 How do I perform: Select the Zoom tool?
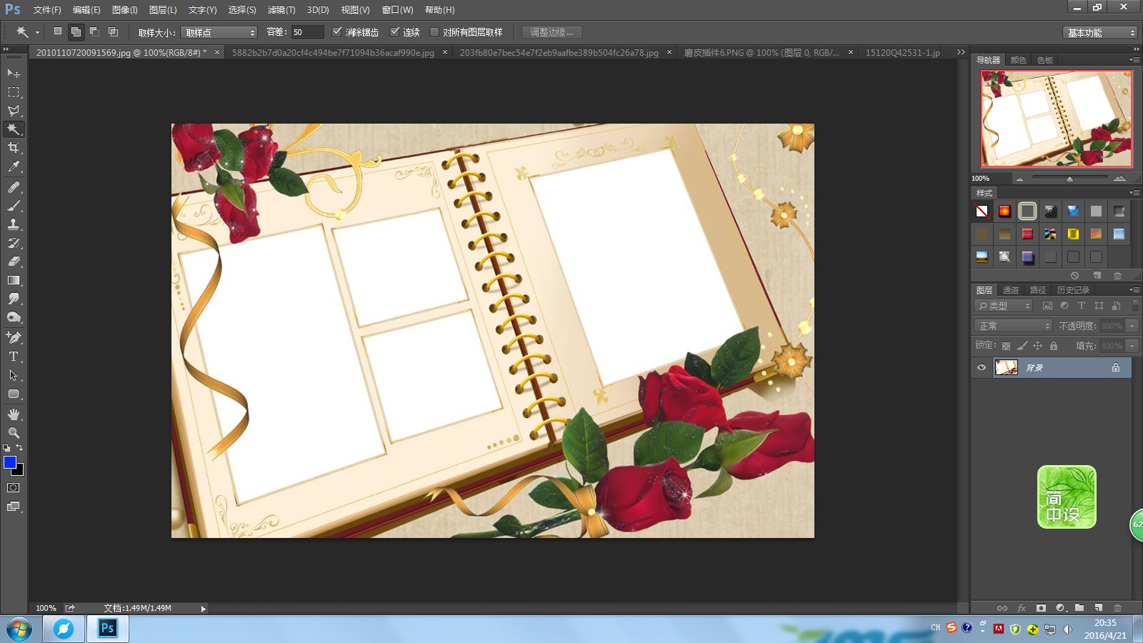(x=14, y=433)
